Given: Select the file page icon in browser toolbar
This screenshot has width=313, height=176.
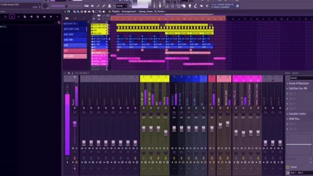Looking at the screenshot, I should [25, 17].
